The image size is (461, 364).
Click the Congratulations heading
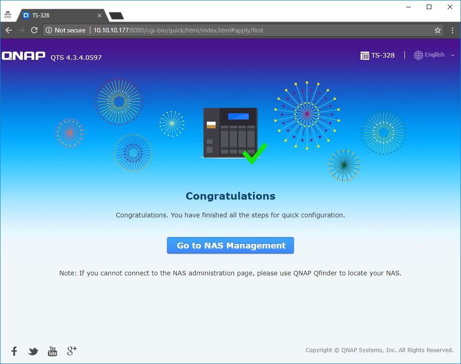tap(230, 195)
